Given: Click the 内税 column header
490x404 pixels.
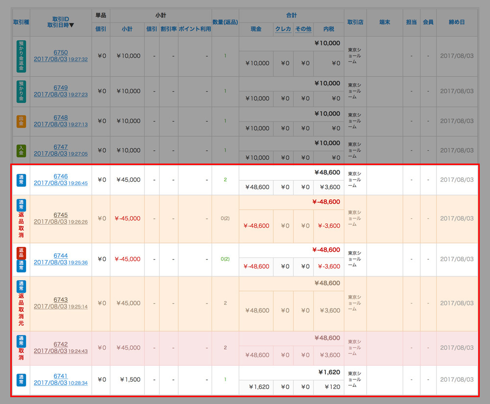Looking at the screenshot, I should click(329, 29).
